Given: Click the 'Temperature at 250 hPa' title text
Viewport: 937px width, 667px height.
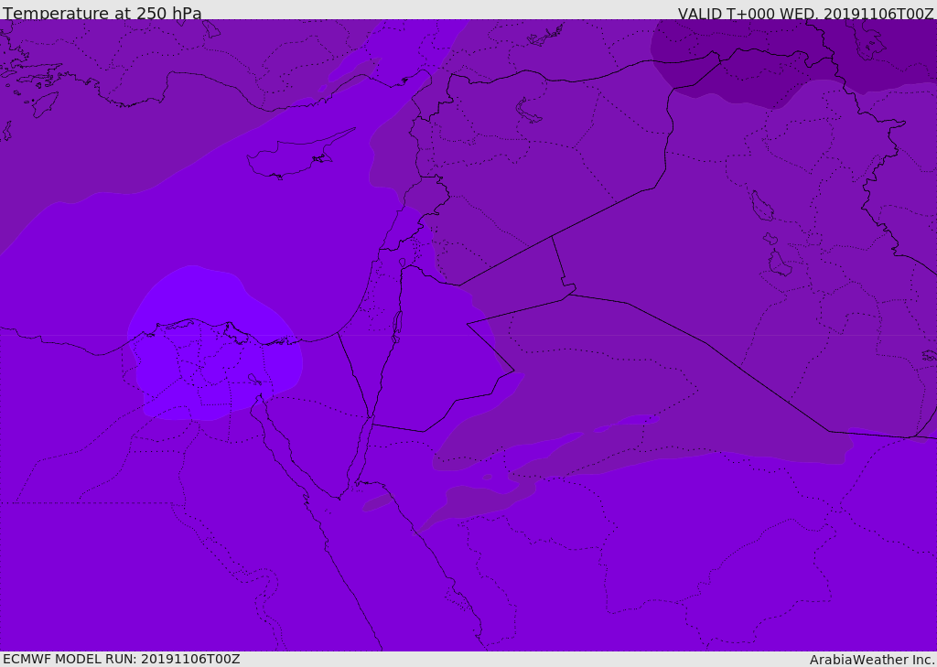Looking at the screenshot, I should click(x=102, y=13).
